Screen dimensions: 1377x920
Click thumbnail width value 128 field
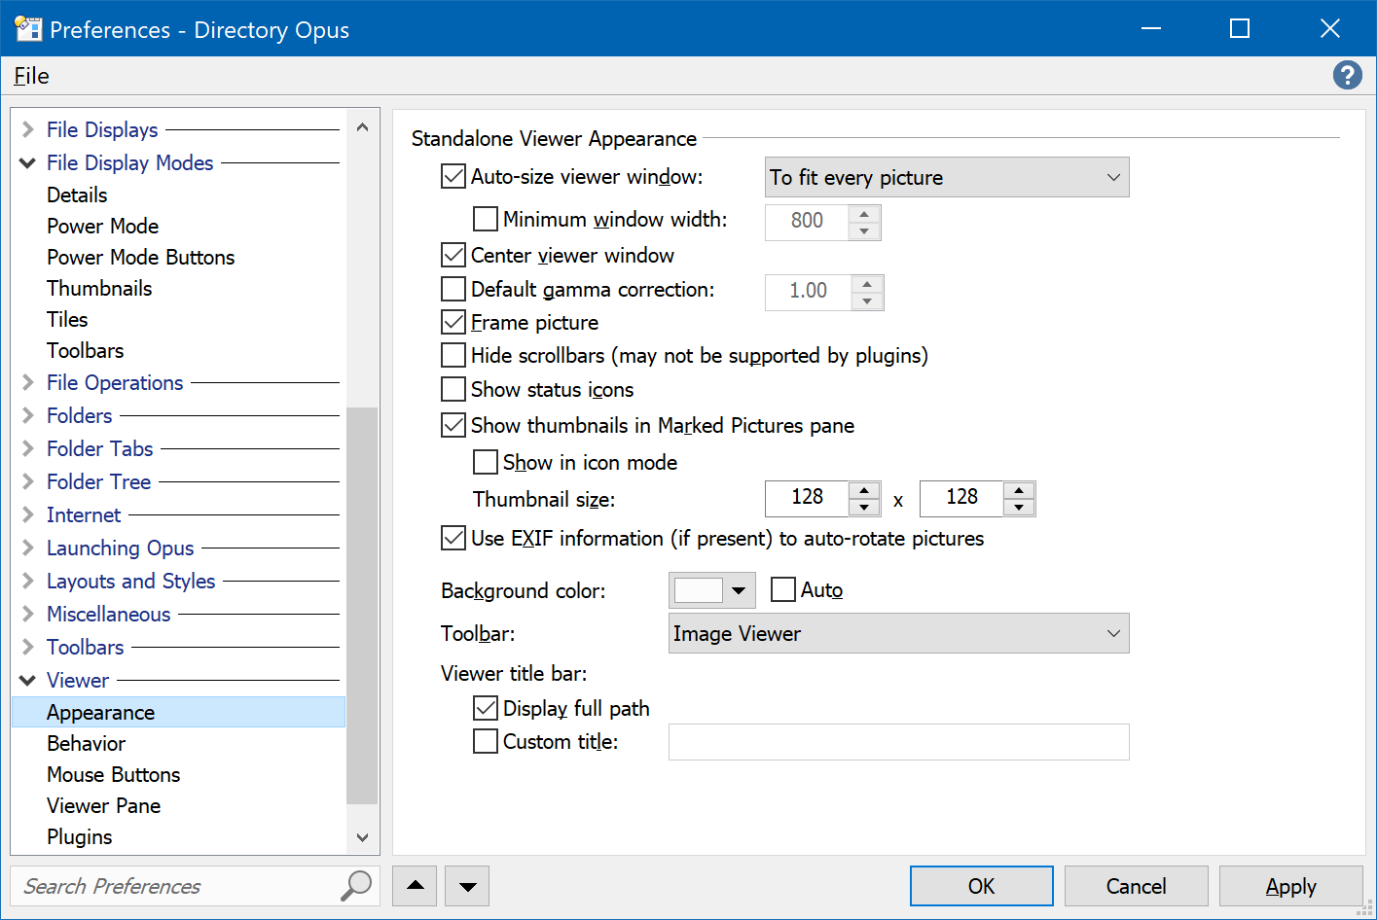point(807,497)
